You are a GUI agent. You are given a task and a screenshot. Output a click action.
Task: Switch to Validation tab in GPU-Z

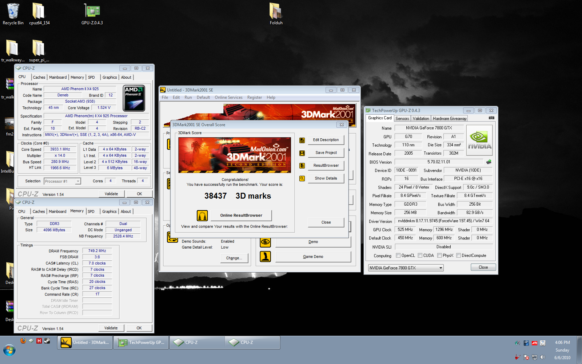coord(420,118)
